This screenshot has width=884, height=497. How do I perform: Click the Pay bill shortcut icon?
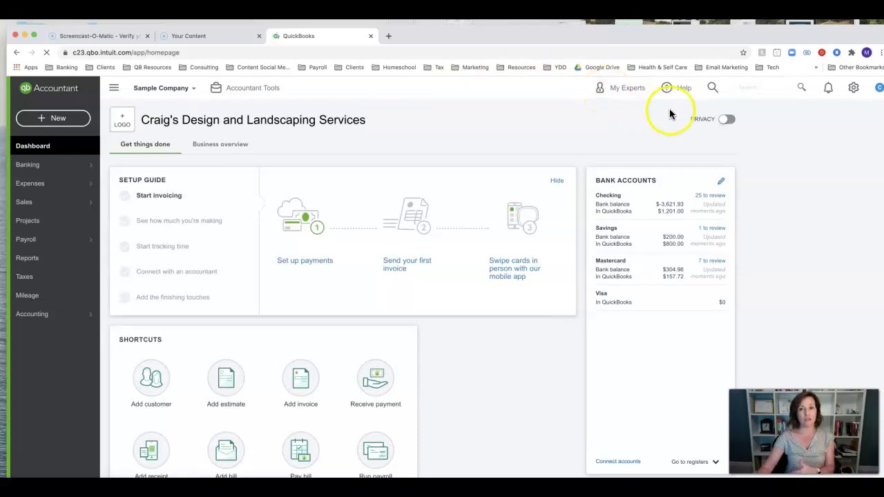click(300, 450)
